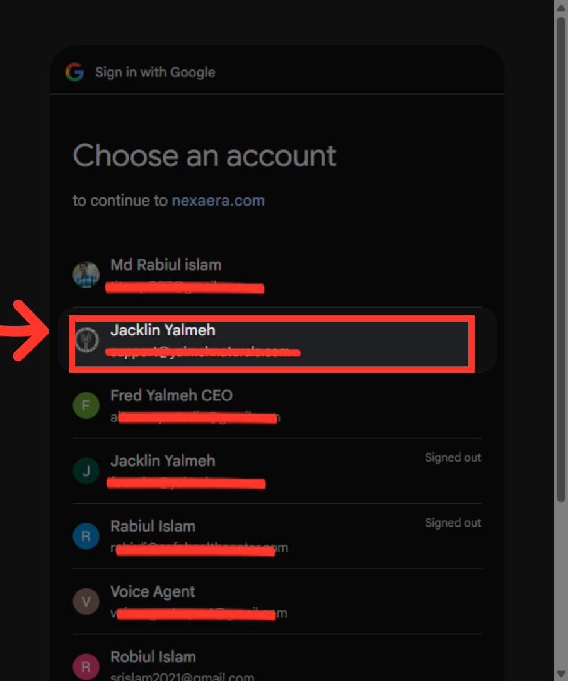Click the srislam2021@gmail.com email address
The width and height of the screenshot is (568, 681).
182,677
